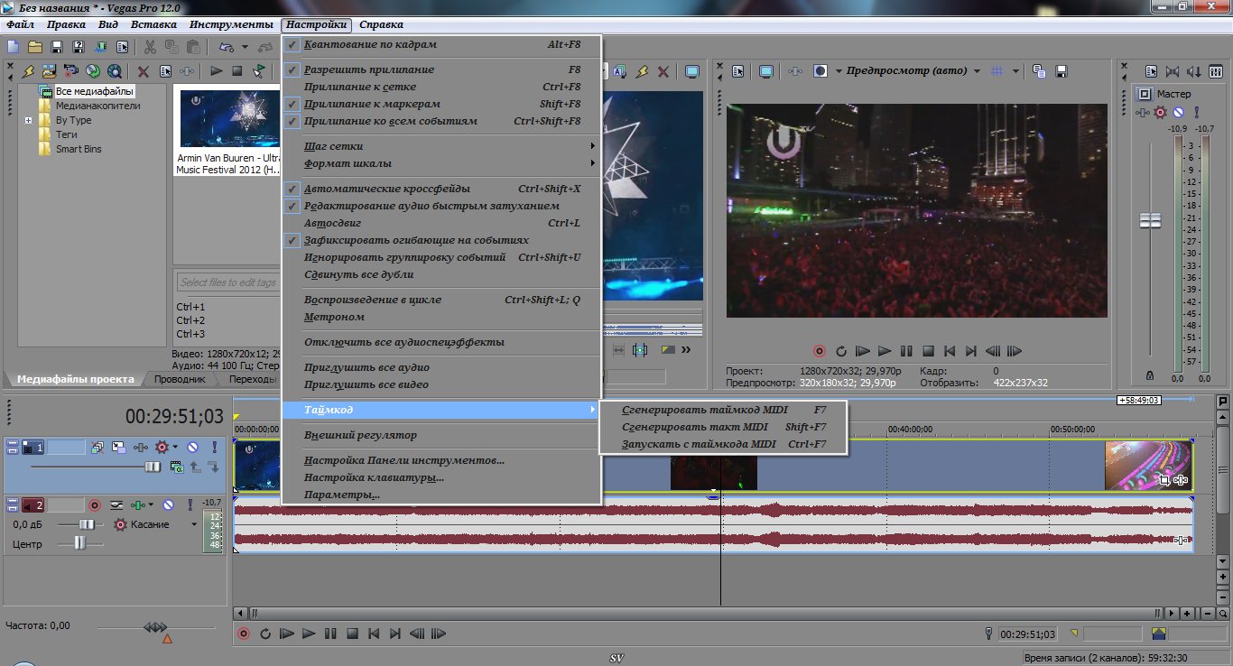Click the Extract Audio from CD icon
The height and width of the screenshot is (666, 1233).
point(93,69)
